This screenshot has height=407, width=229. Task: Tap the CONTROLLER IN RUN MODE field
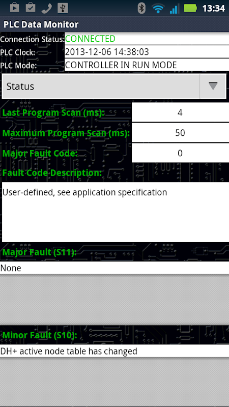(x=147, y=65)
